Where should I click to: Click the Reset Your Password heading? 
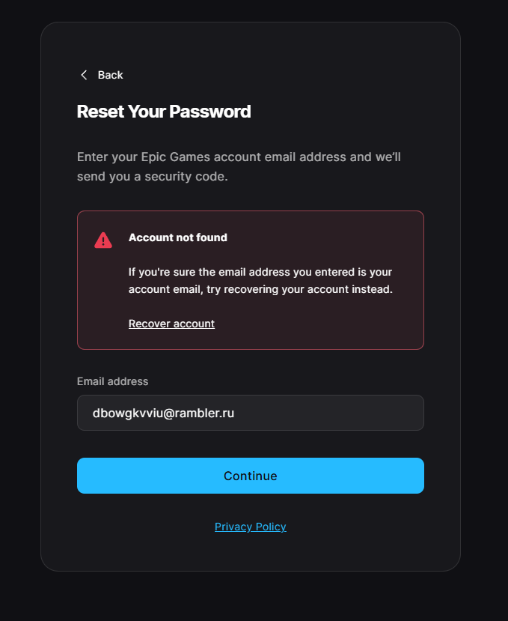pyautogui.click(x=164, y=112)
